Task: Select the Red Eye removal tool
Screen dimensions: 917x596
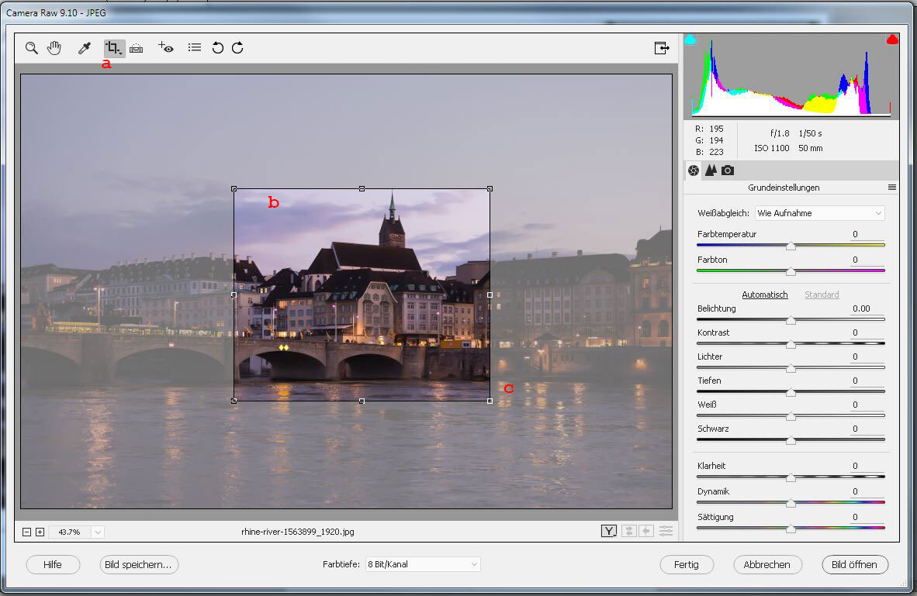Action: (166, 48)
